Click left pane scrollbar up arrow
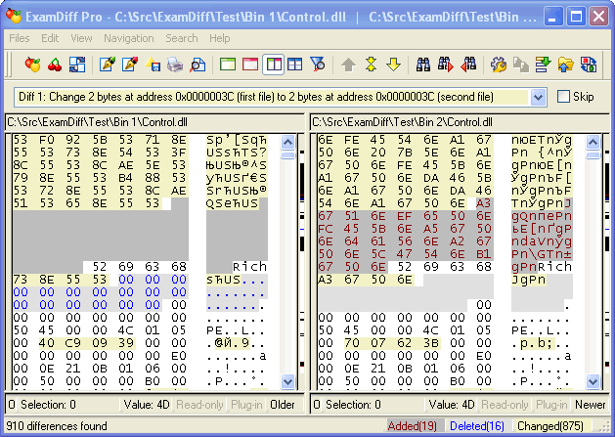 [x=287, y=142]
